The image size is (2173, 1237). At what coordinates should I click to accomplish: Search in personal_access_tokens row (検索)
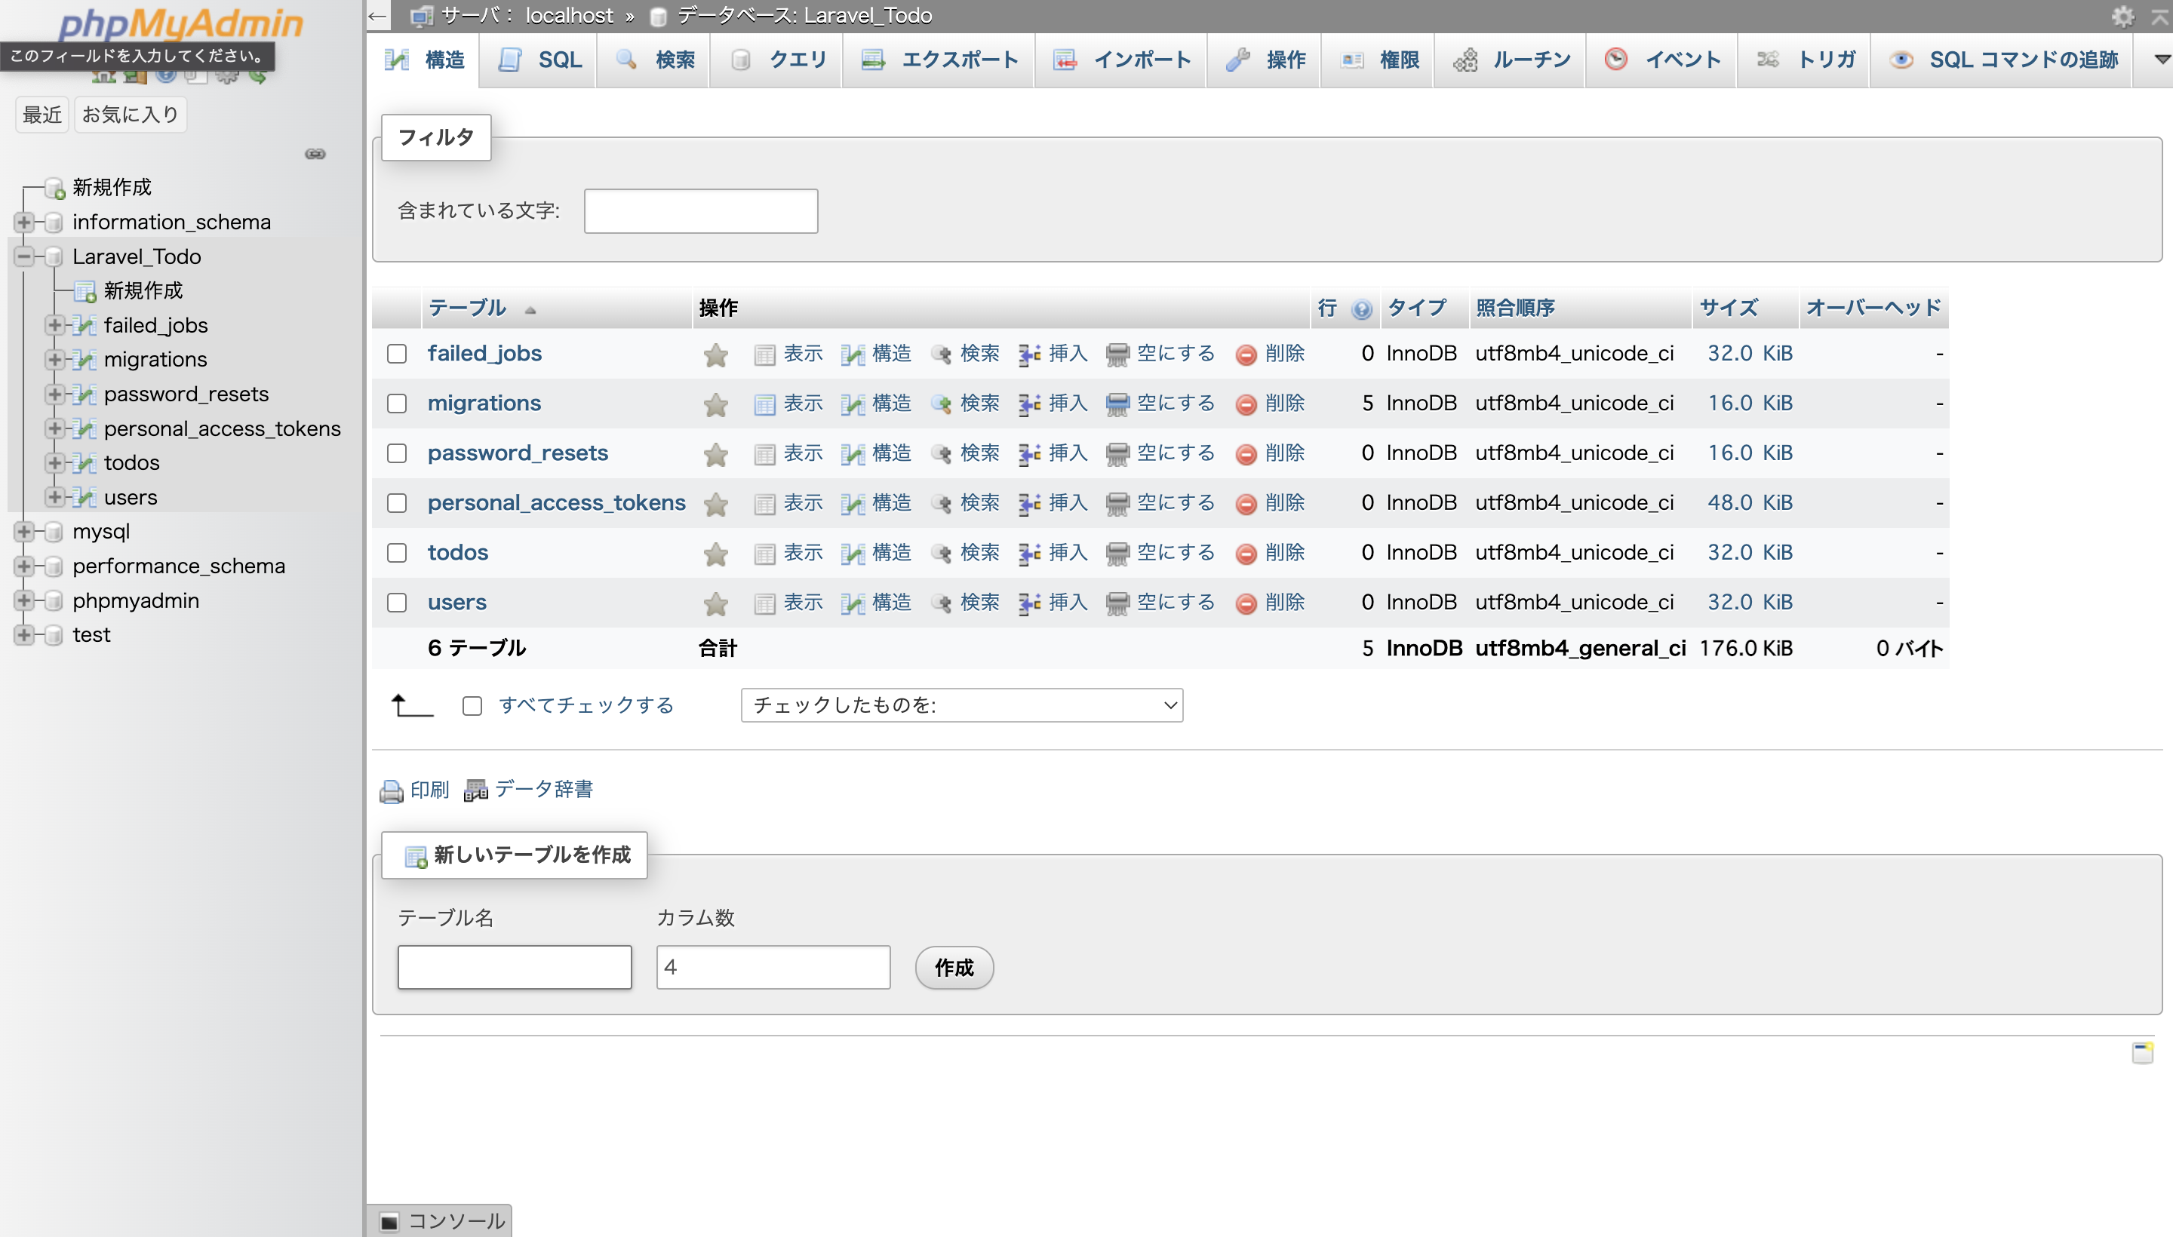click(x=964, y=503)
